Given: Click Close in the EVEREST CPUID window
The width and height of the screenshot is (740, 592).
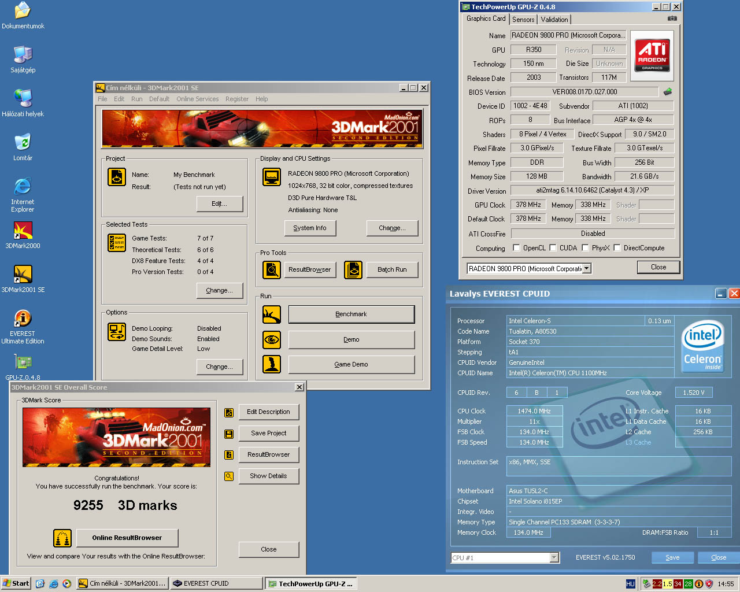Looking at the screenshot, I should tap(719, 558).
